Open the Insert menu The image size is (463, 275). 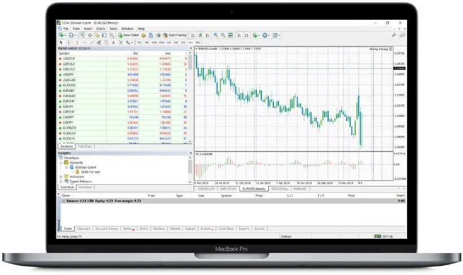(88, 29)
